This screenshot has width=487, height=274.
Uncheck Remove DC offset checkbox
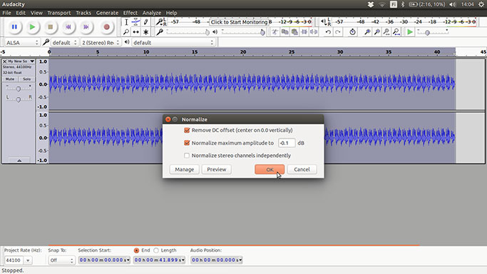coord(187,130)
